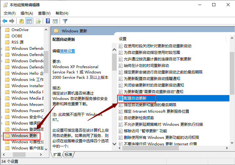Click policy icon beside 配置自动更新
This screenshot has height=165, width=235.
[x=120, y=98]
